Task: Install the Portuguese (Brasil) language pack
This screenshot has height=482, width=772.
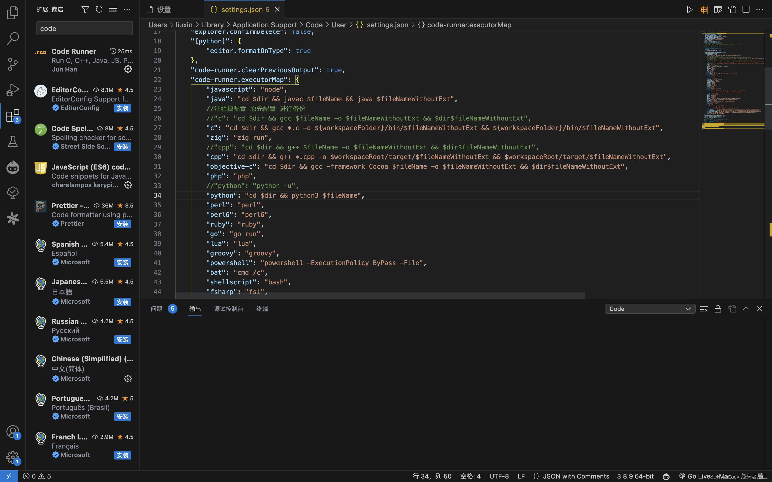Action: pos(123,417)
